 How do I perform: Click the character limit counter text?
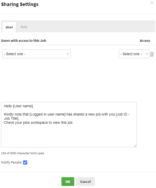(23, 153)
